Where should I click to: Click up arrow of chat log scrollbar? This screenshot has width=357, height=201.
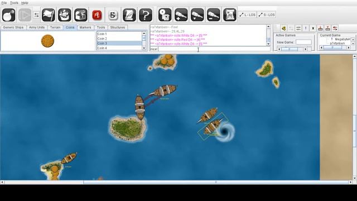(x=268, y=27)
